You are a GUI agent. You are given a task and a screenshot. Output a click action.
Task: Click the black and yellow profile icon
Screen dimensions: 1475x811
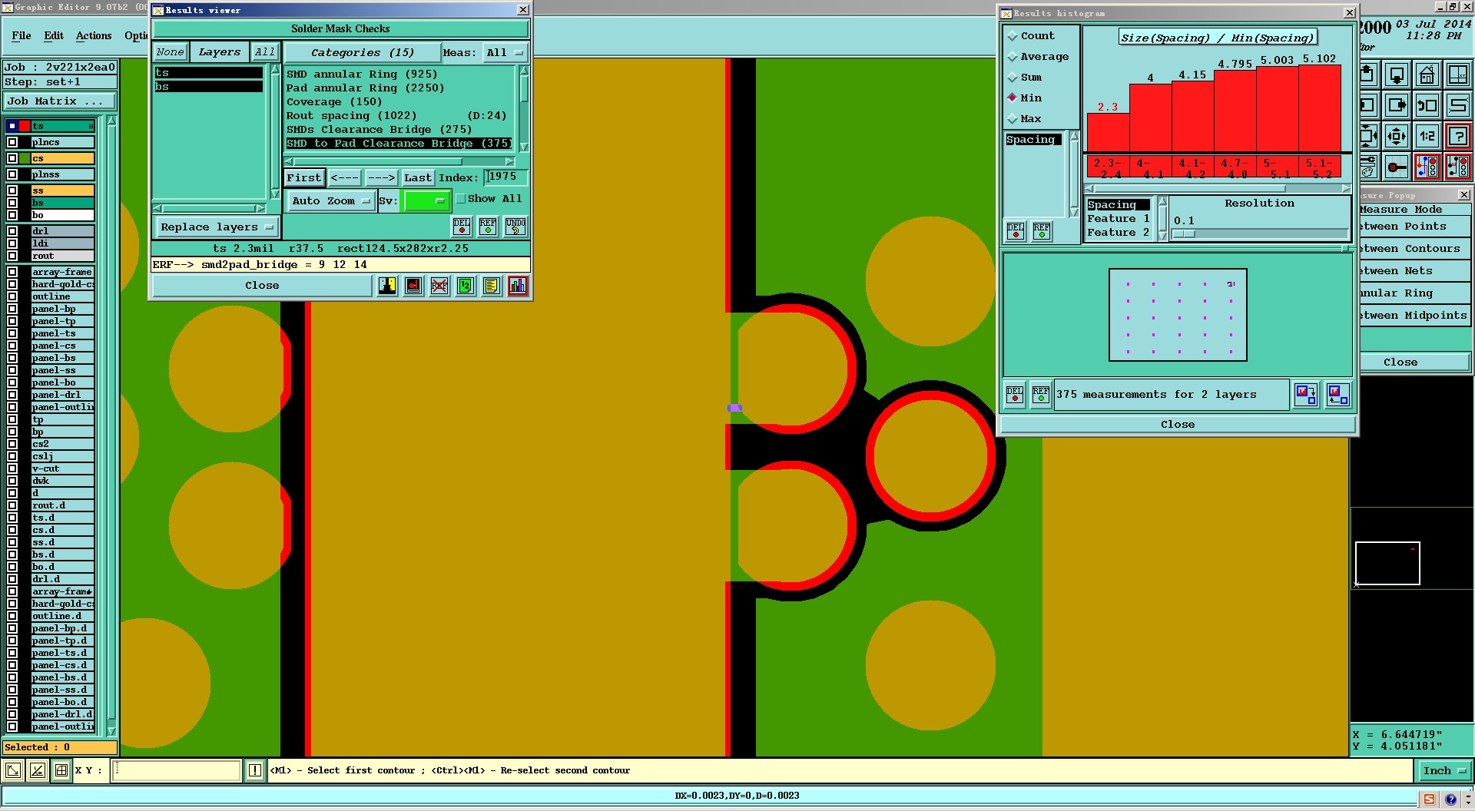387,286
